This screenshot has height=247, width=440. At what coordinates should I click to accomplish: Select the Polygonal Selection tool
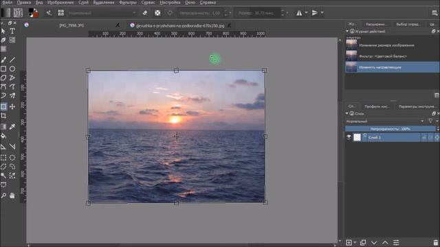[x=3, y=166]
